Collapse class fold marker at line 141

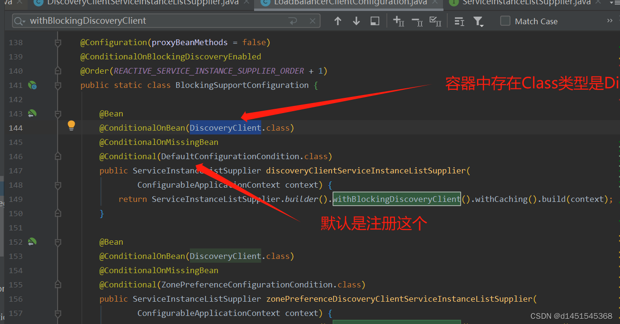coord(58,86)
